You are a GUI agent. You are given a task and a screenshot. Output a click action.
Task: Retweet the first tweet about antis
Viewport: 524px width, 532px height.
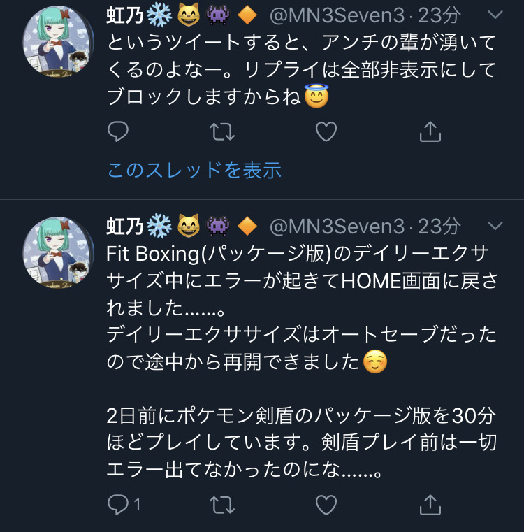tap(222, 131)
